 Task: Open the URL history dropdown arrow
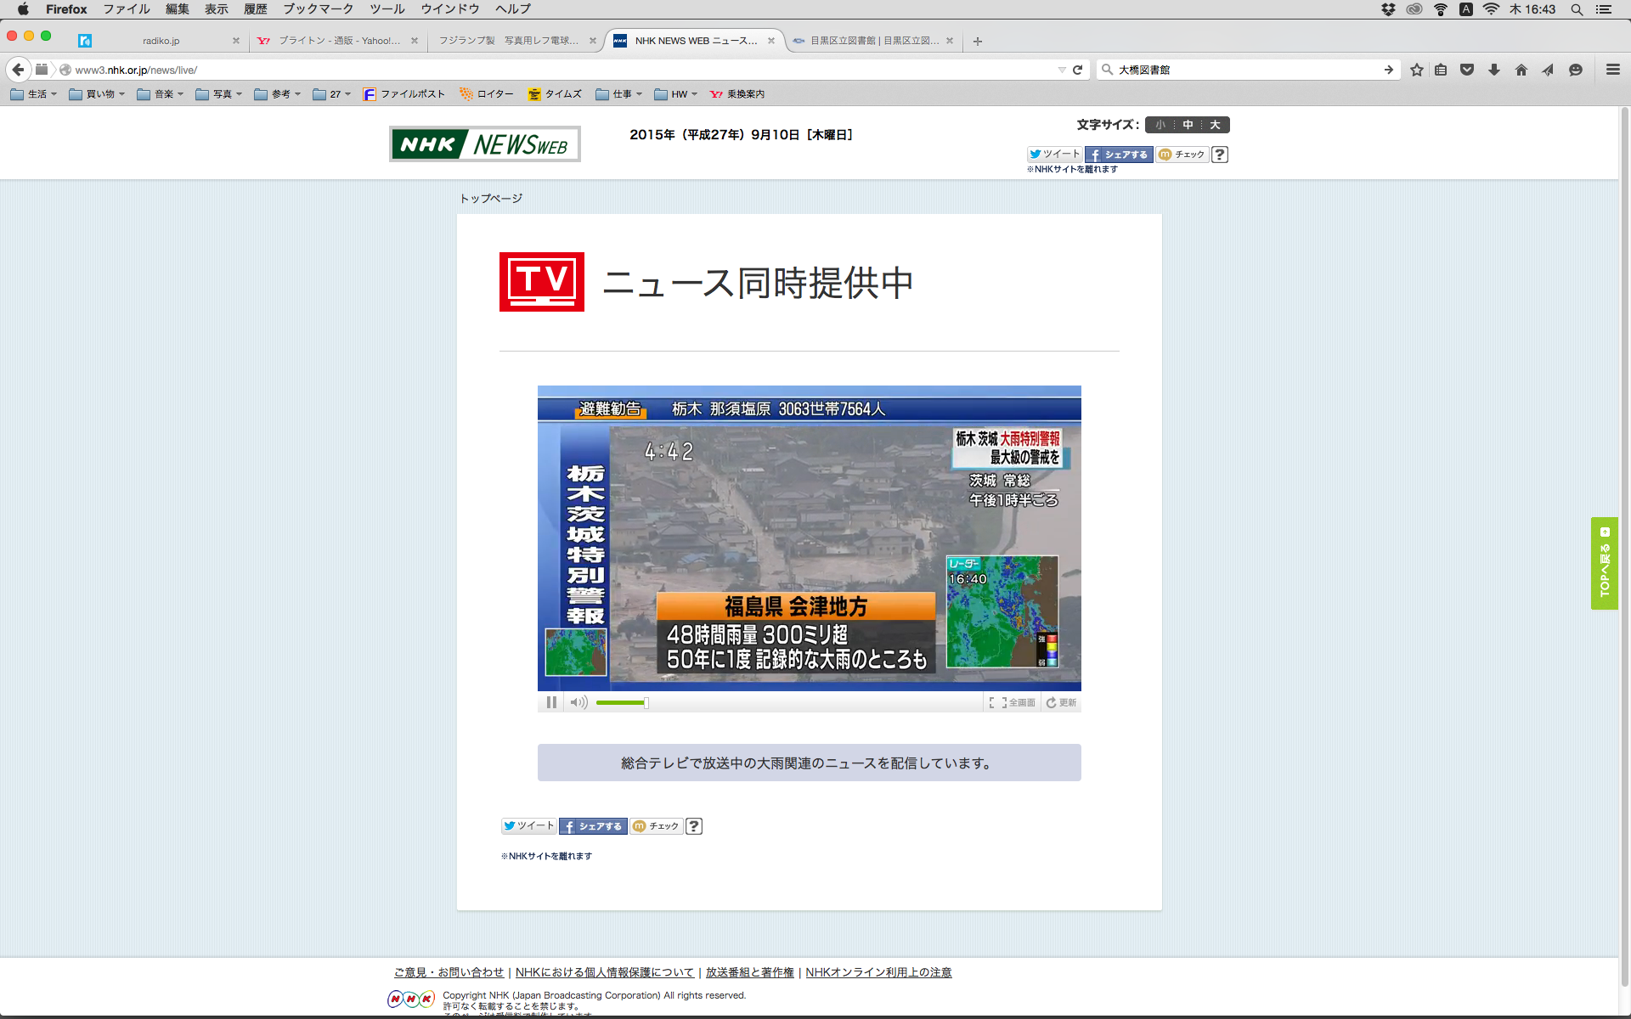tap(1062, 70)
